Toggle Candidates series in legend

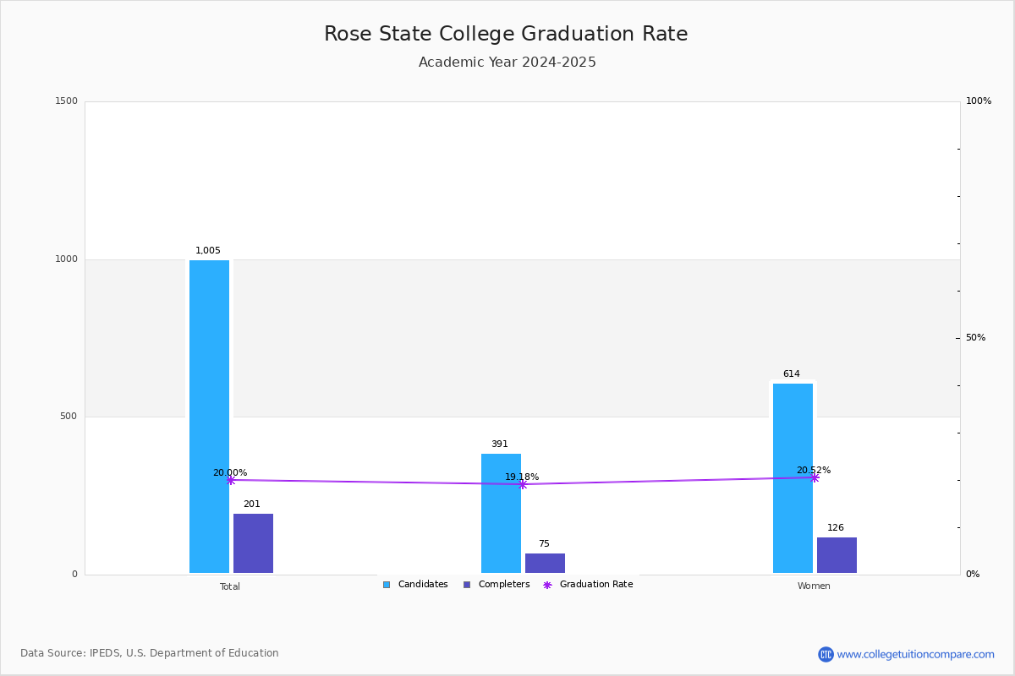[x=415, y=585]
